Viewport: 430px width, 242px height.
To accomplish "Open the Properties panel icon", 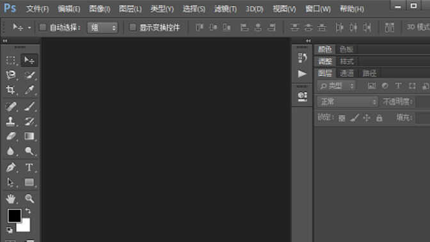I will [x=303, y=96].
